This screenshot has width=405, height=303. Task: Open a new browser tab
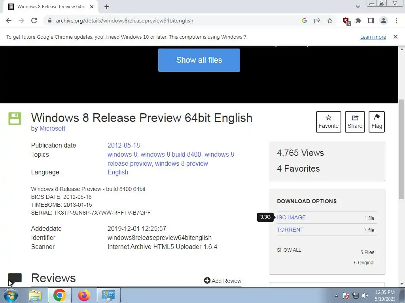pyautogui.click(x=107, y=7)
